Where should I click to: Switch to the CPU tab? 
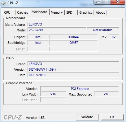pyautogui.click(x=9, y=12)
